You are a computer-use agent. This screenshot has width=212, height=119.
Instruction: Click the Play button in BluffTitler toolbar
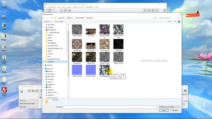[x=49, y=10]
